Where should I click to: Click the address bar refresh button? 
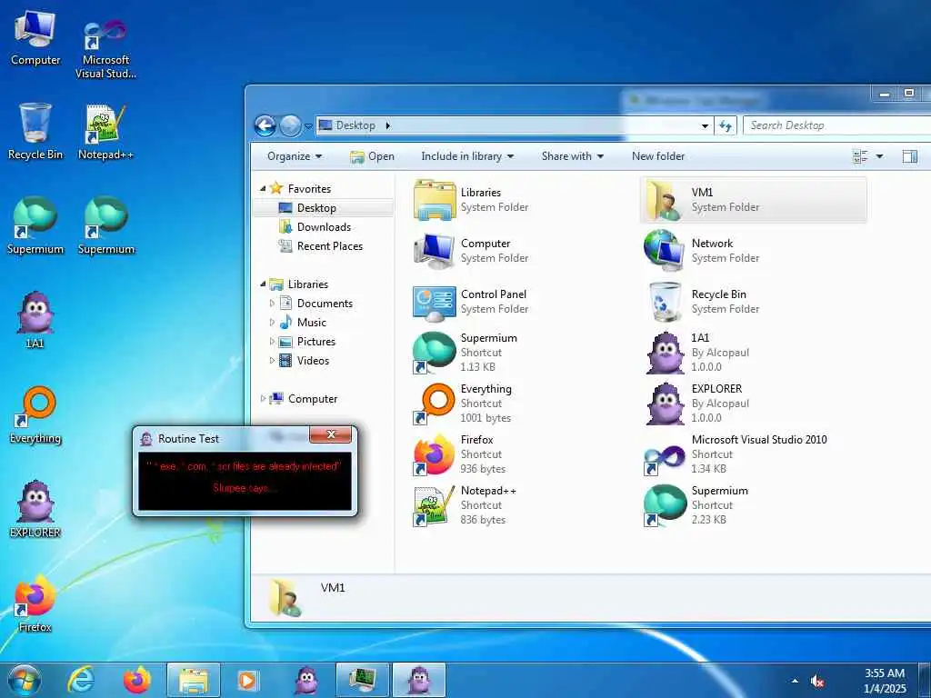coord(726,125)
